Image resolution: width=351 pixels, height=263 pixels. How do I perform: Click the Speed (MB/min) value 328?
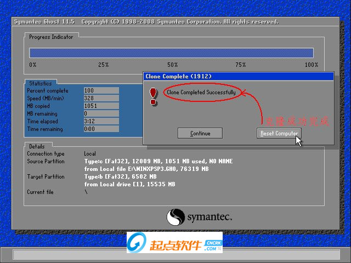[x=101, y=98]
